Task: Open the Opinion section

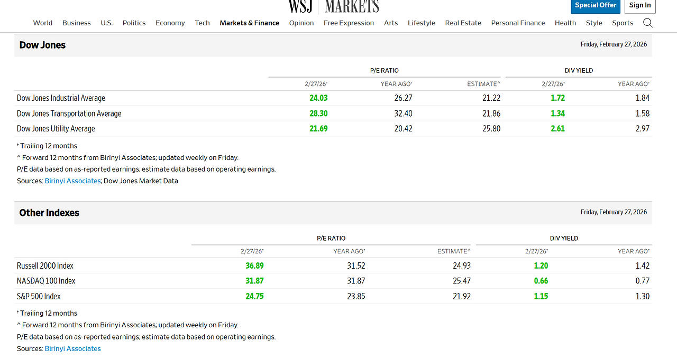Action: coord(301,23)
